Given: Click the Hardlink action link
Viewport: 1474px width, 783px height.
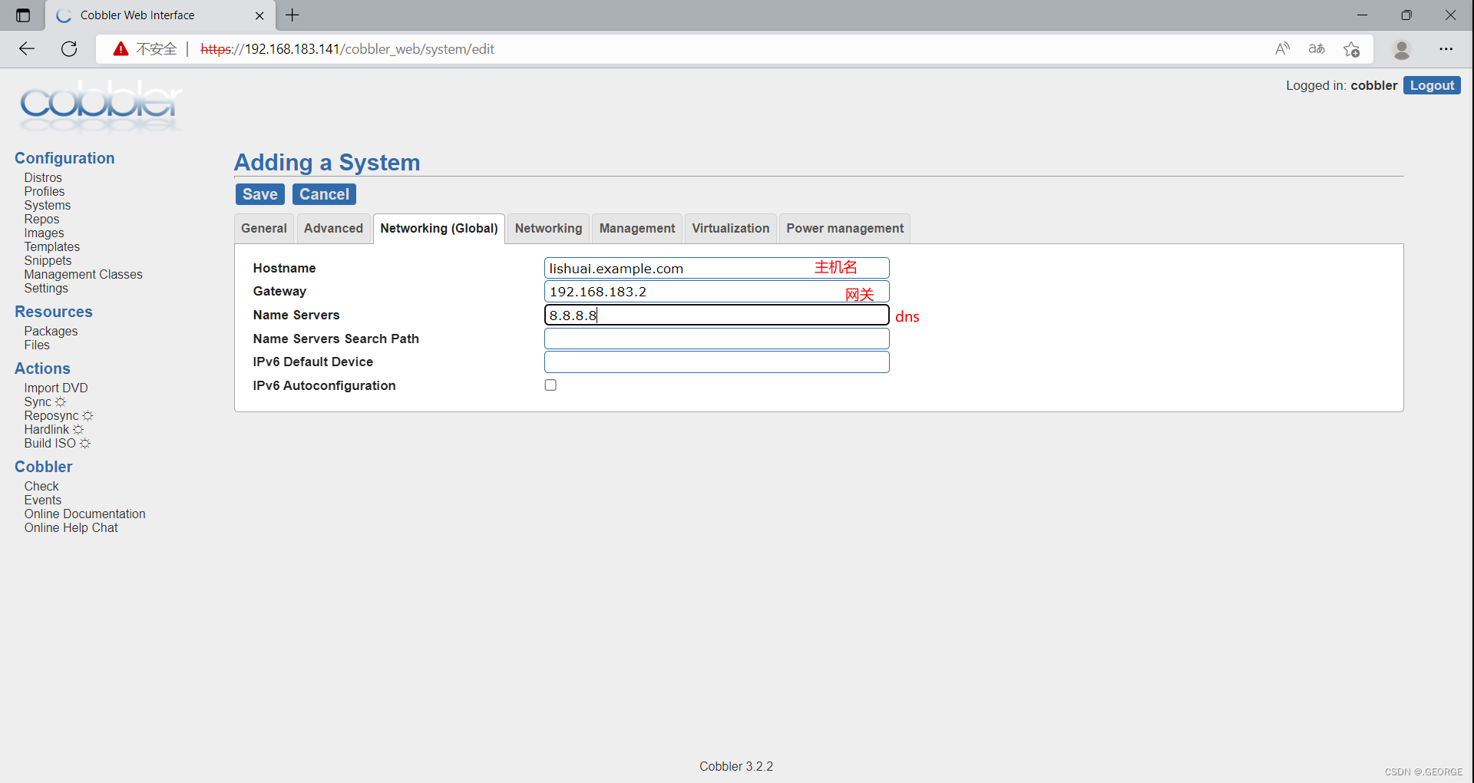Looking at the screenshot, I should coord(47,430).
